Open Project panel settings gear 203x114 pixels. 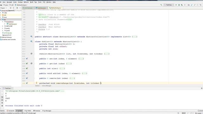click(x=17, y=8)
